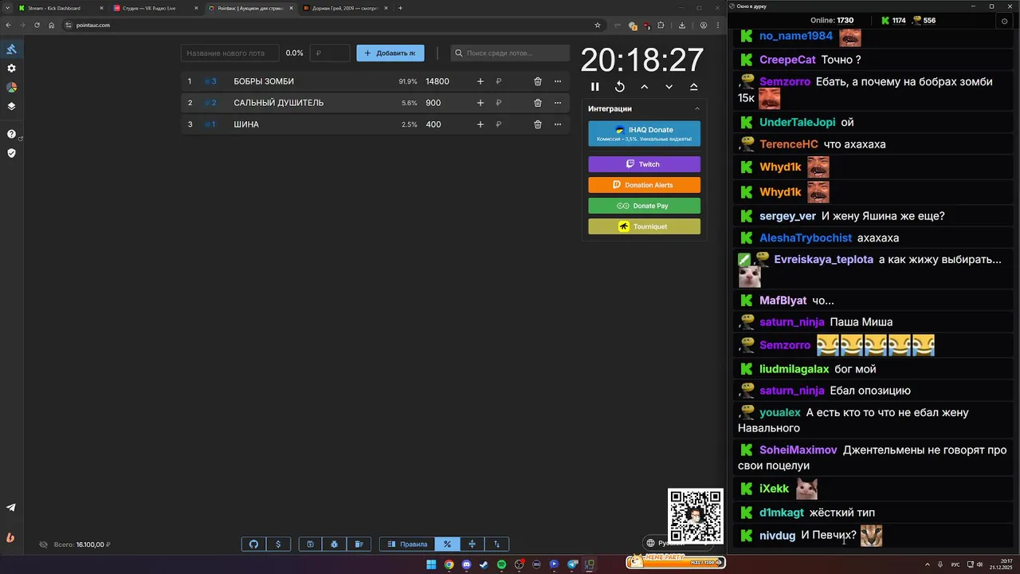1020x574 pixels.
Task: Connect Donation Alerts integration
Action: (644, 185)
